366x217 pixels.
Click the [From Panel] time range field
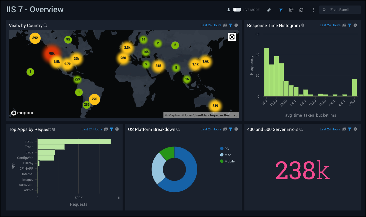340,10
